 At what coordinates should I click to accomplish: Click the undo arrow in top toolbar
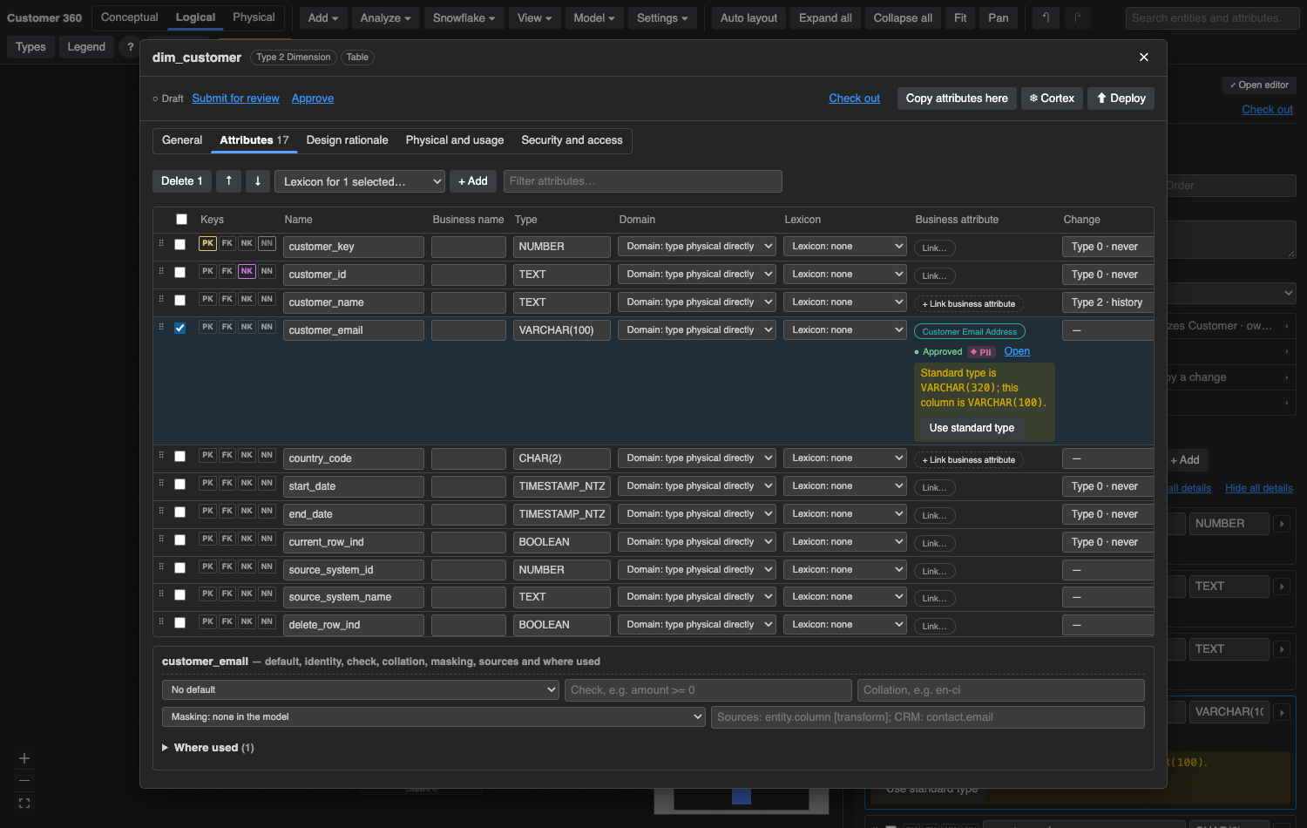1046,17
